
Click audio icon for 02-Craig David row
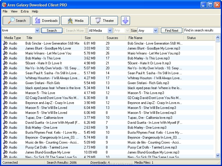(x=5, y=98)
